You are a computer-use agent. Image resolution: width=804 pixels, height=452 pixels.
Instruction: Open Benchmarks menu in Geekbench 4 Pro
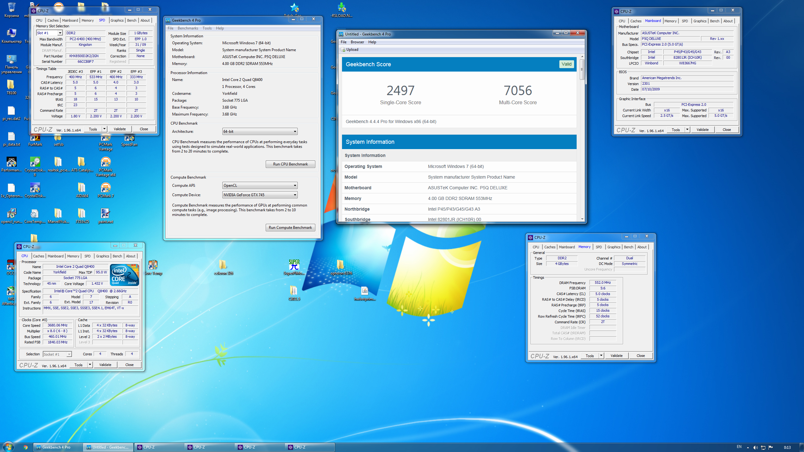coord(188,28)
